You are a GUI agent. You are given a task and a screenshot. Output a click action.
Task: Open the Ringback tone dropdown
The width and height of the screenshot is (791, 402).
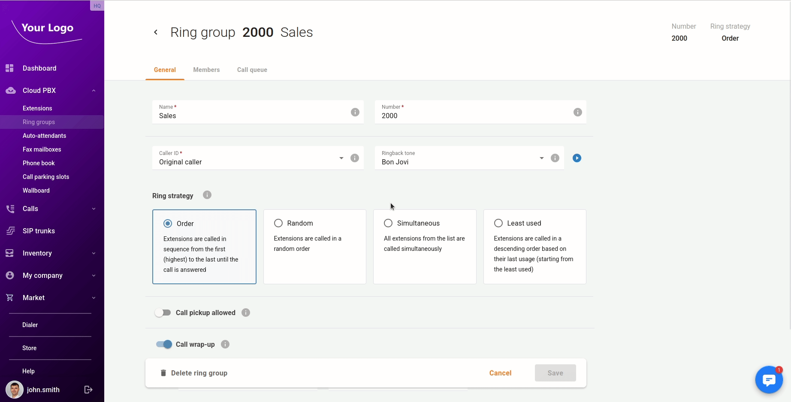(541, 158)
